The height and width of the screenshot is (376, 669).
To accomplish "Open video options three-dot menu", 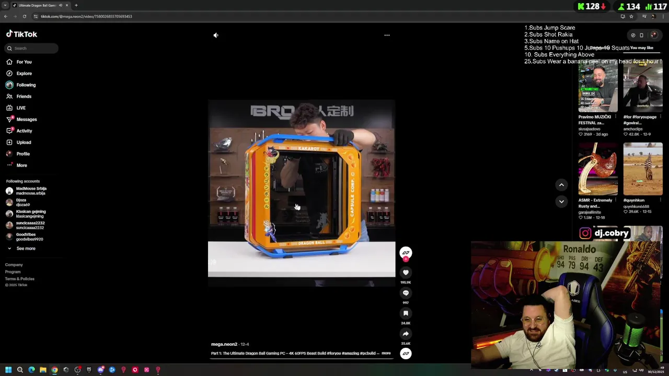I will tap(387, 35).
